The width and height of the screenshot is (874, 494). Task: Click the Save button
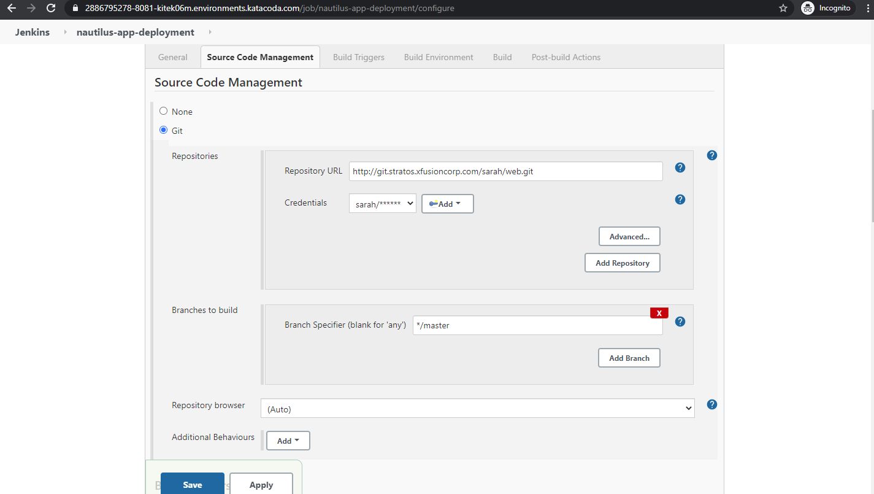pyautogui.click(x=192, y=484)
